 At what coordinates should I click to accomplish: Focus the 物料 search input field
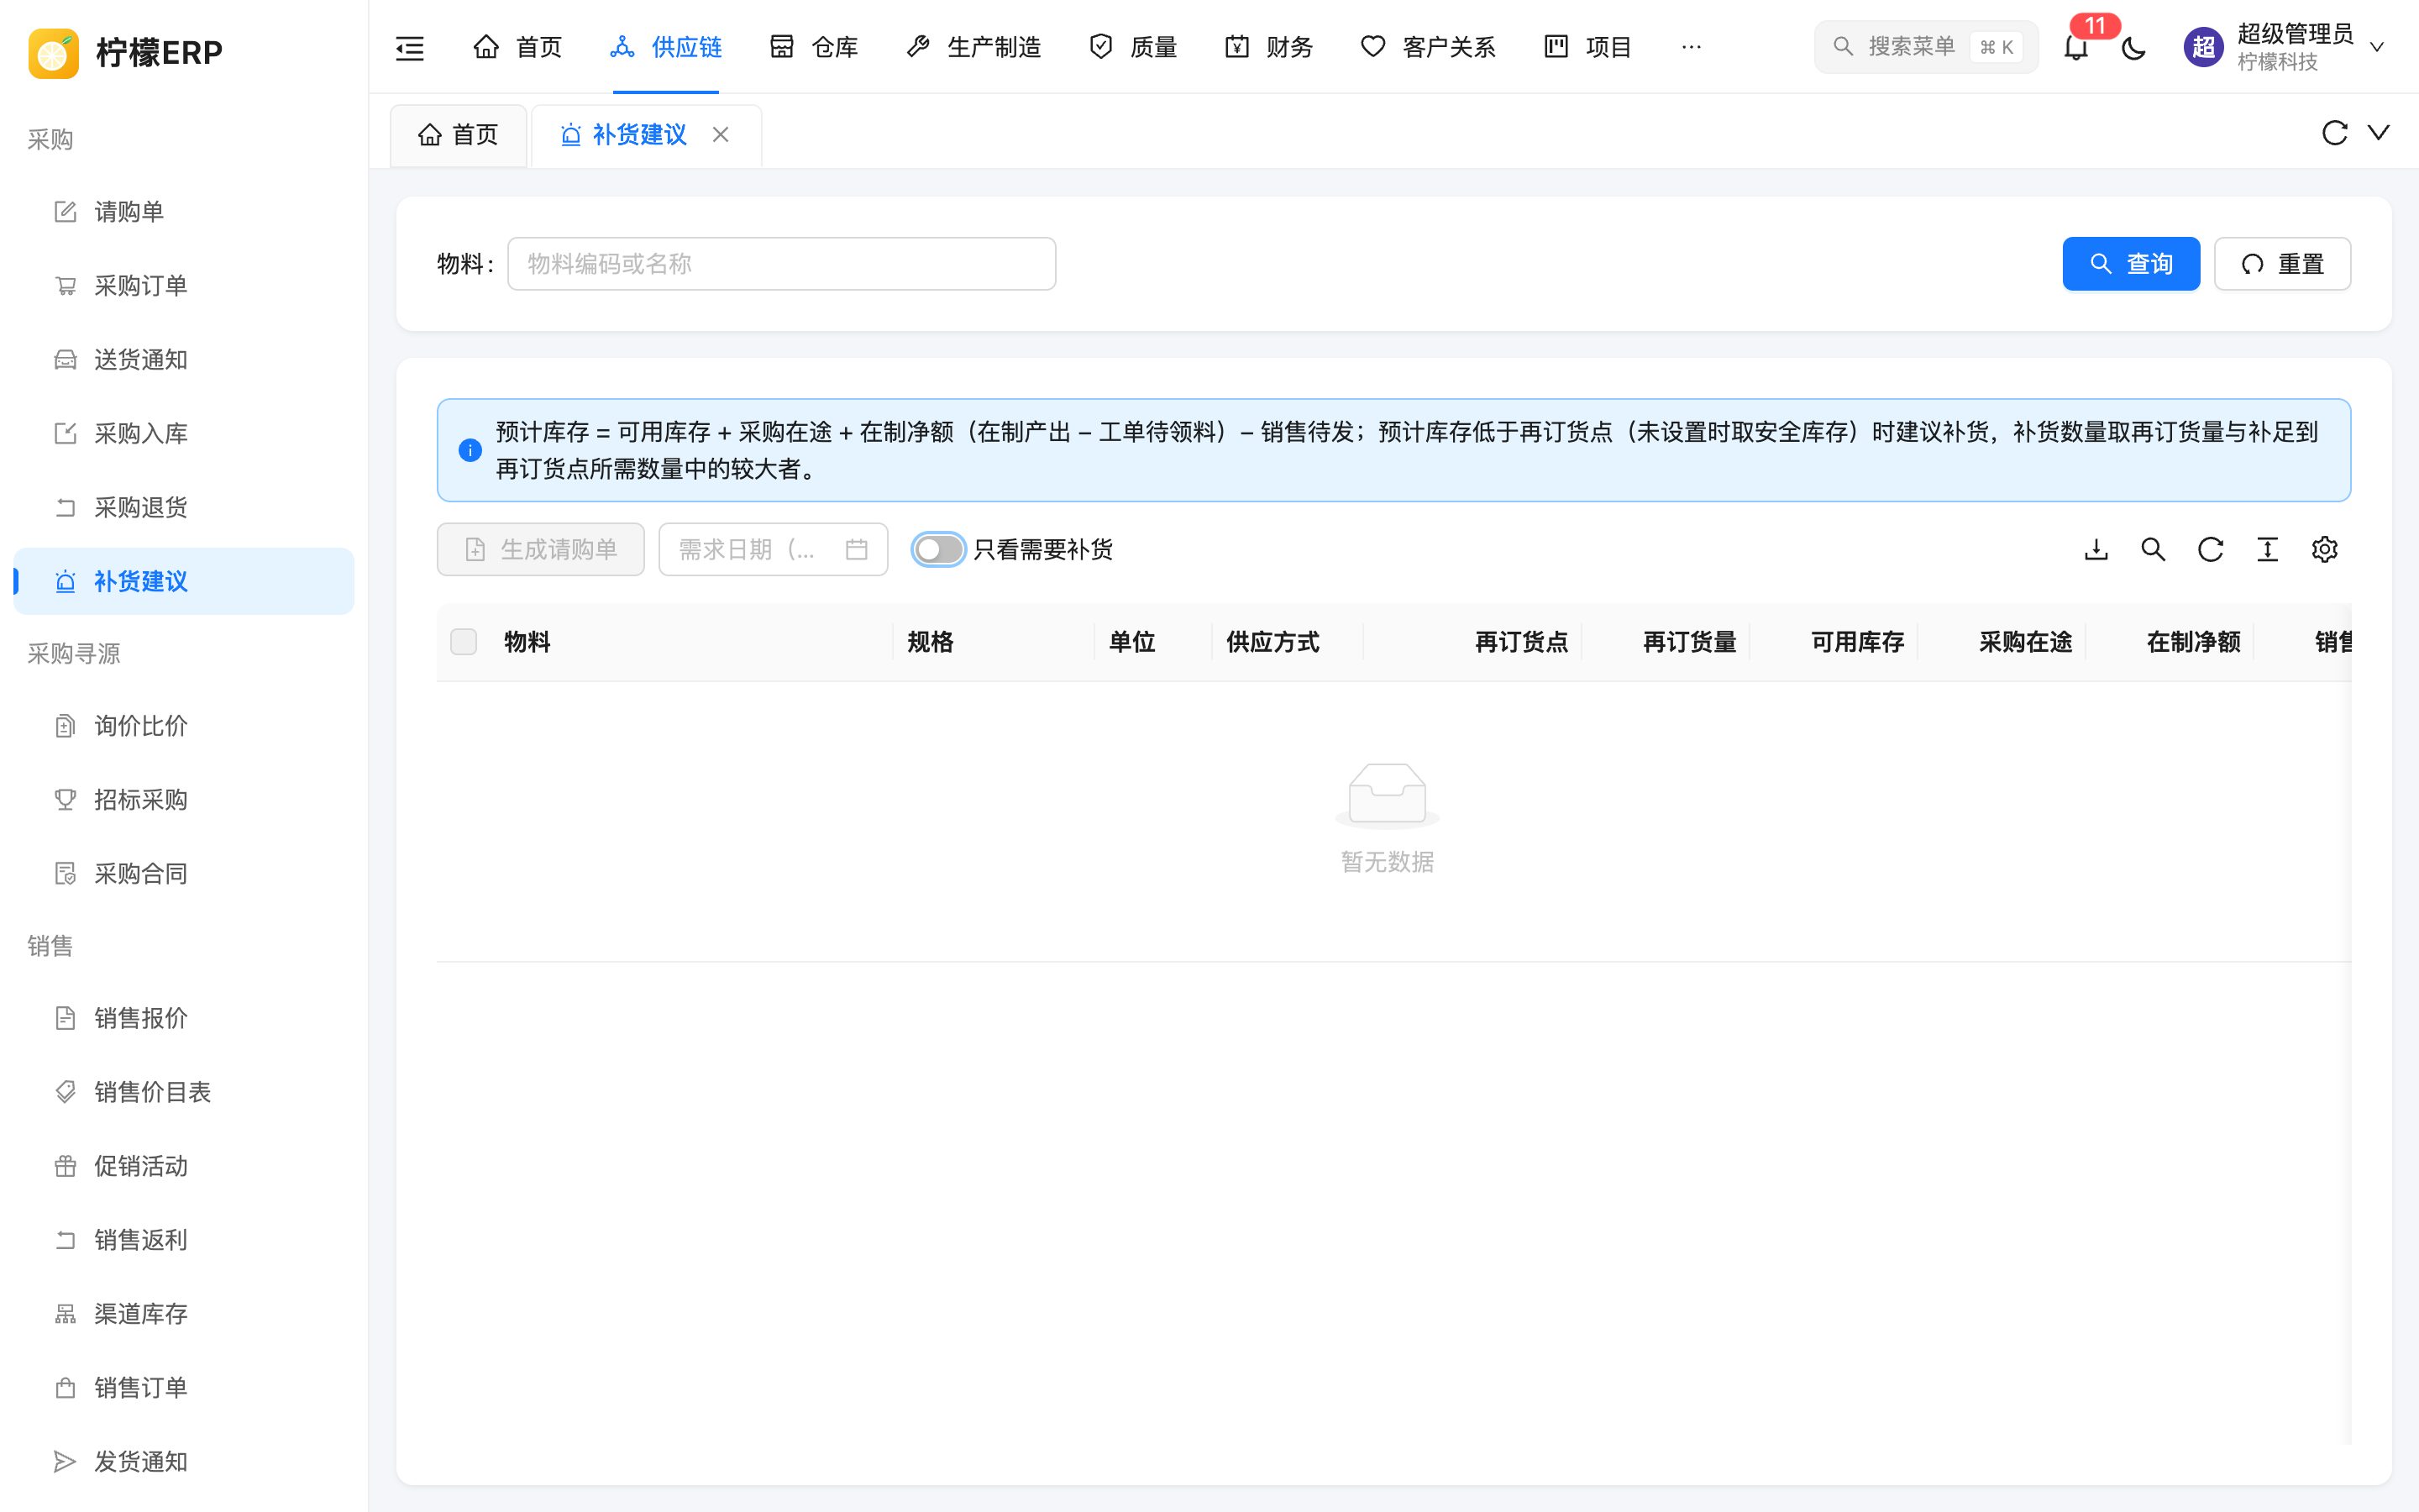[782, 264]
